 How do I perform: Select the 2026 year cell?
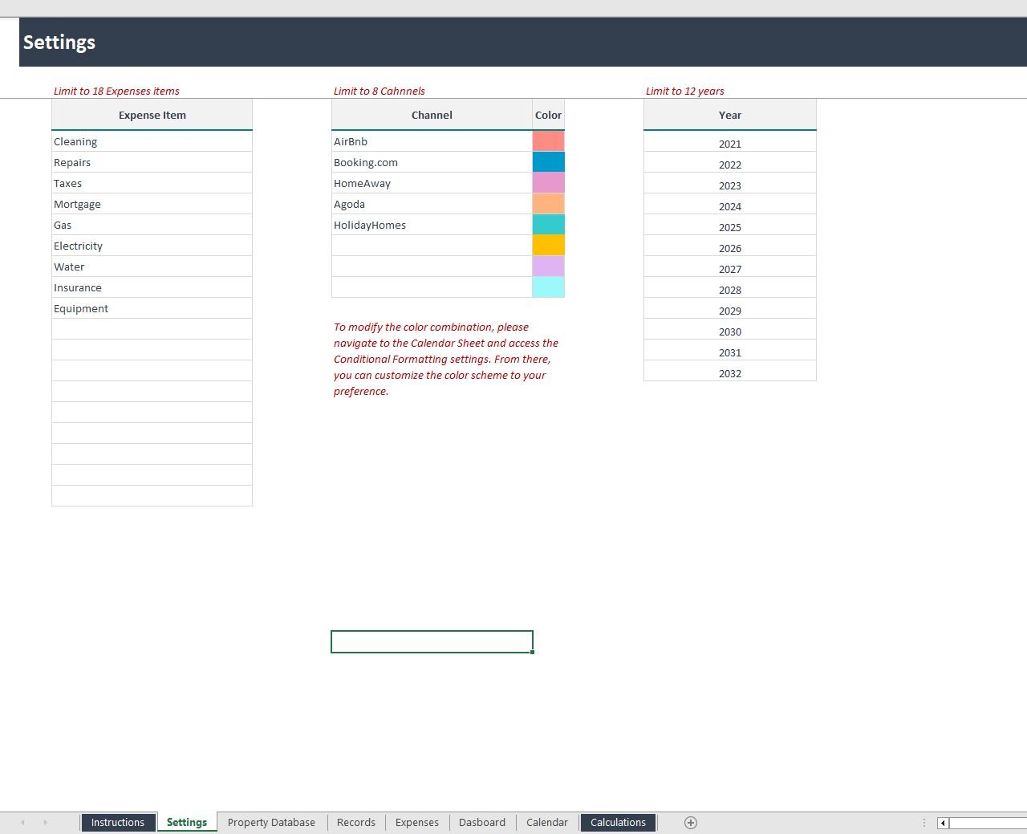(x=729, y=248)
